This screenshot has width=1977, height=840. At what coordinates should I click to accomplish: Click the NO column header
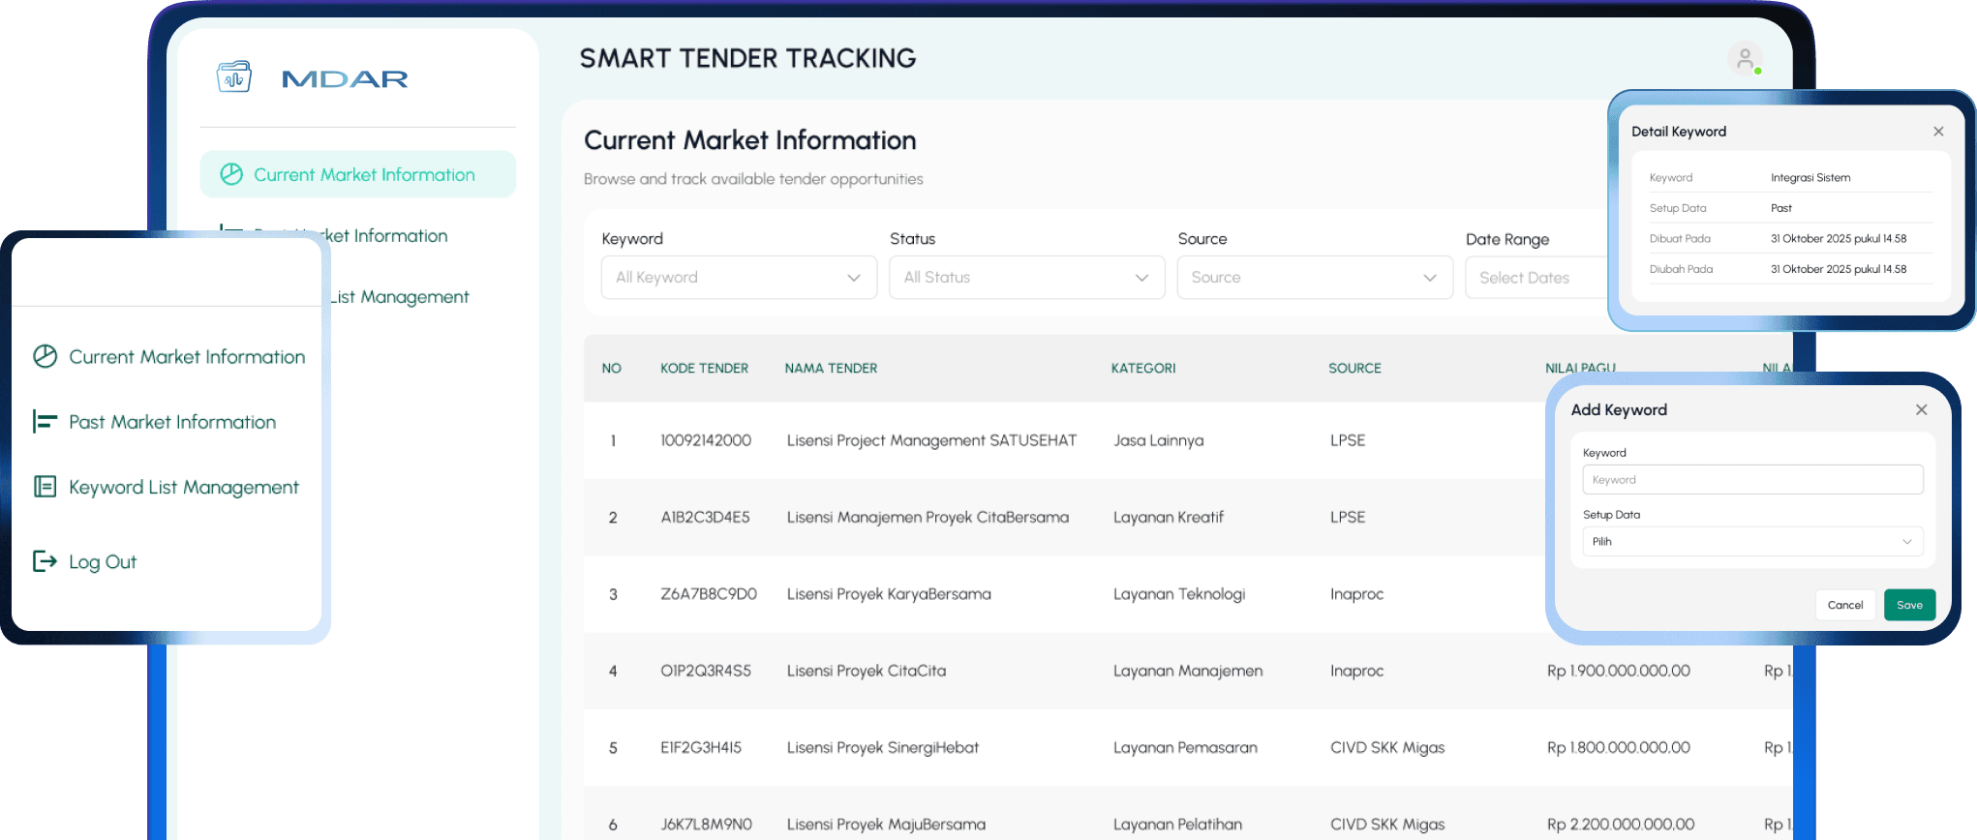pyautogui.click(x=611, y=369)
